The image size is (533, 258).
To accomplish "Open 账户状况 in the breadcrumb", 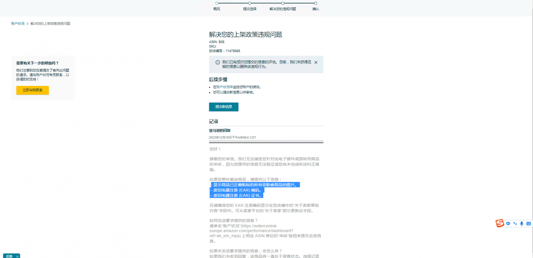I will tap(18, 24).
